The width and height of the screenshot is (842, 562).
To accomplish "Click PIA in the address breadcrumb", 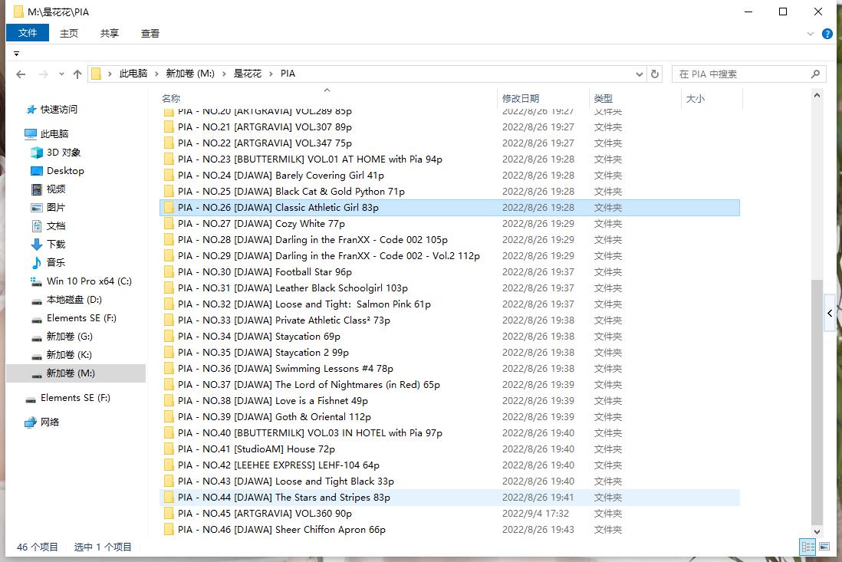I will pos(288,74).
